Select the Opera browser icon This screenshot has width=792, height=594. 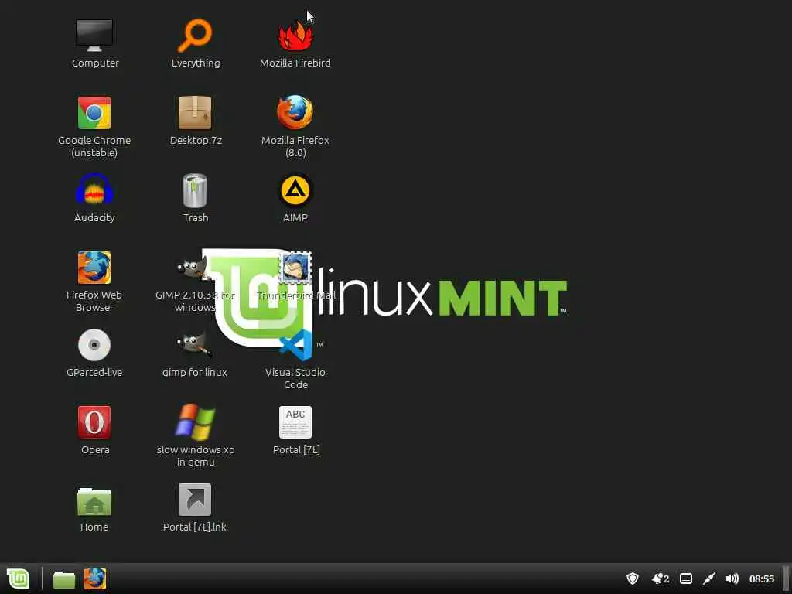tap(94, 422)
